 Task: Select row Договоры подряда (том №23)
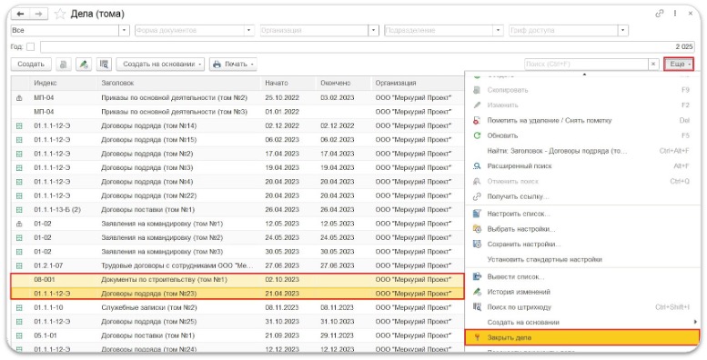pyautogui.click(x=237, y=294)
